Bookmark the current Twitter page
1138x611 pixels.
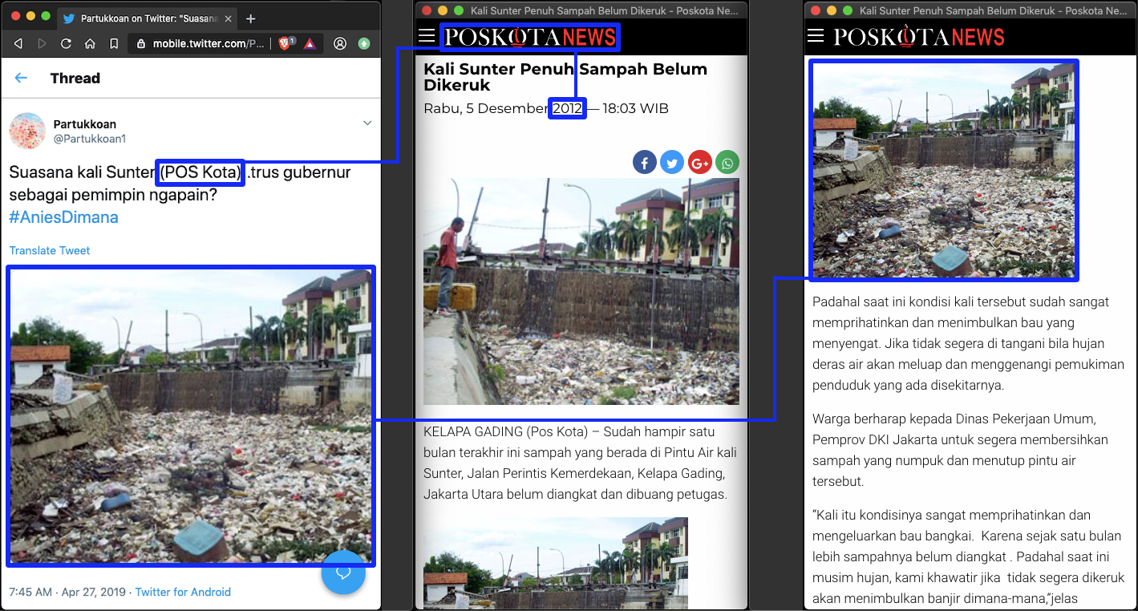114,43
